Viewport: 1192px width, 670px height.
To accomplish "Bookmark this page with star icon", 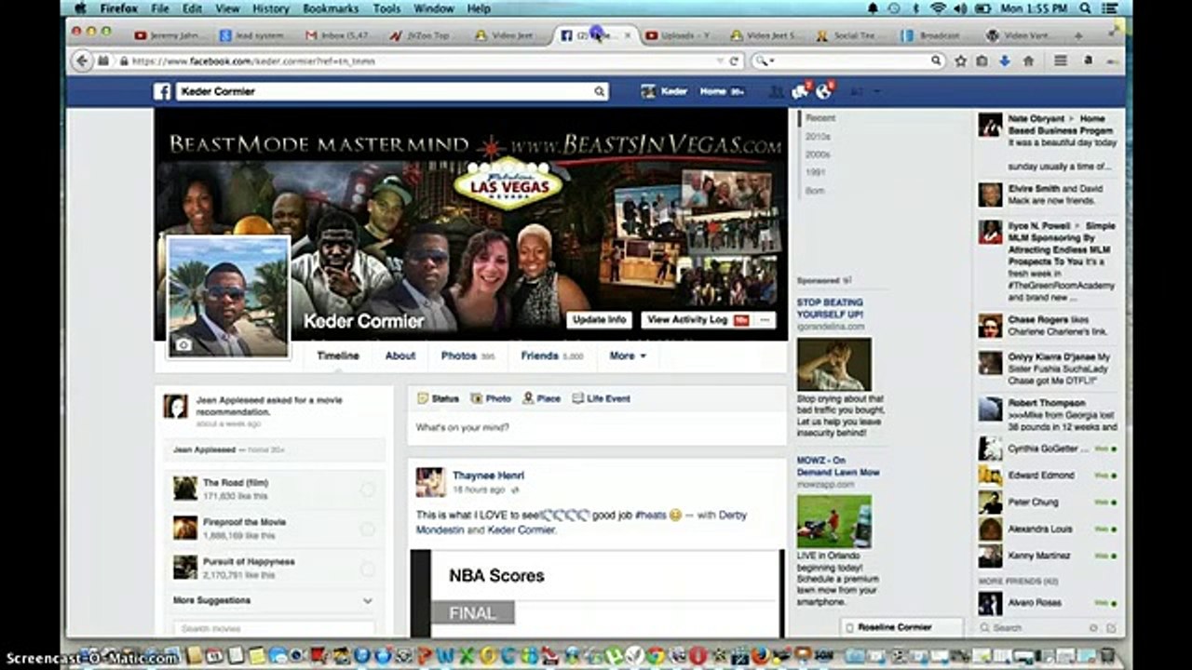I will 960,60.
